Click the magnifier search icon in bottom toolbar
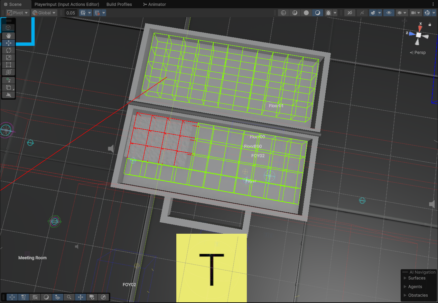 [69, 297]
